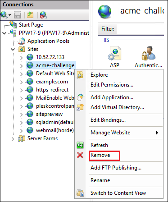Expand the https-redirect site node

22,90
